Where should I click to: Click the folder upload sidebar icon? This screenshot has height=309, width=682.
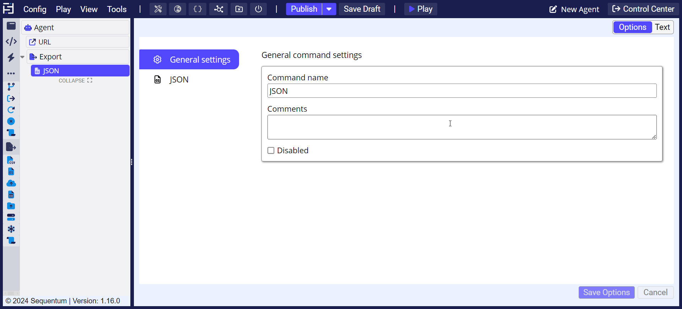(11, 206)
